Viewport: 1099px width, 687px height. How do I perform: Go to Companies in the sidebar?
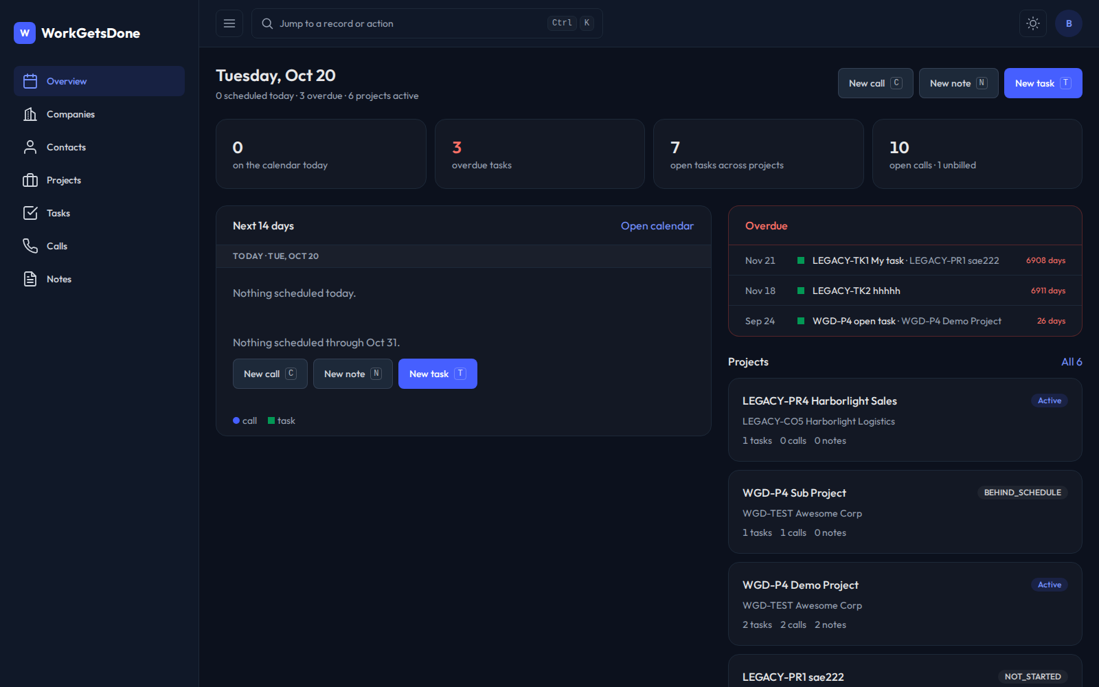pos(99,114)
